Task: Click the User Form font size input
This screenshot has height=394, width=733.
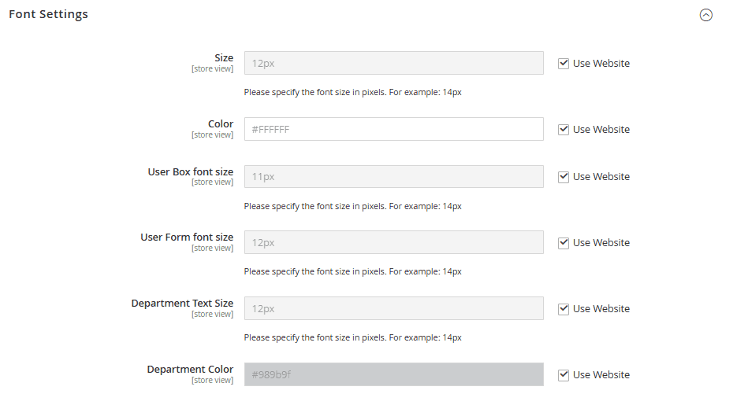Action: 393,242
